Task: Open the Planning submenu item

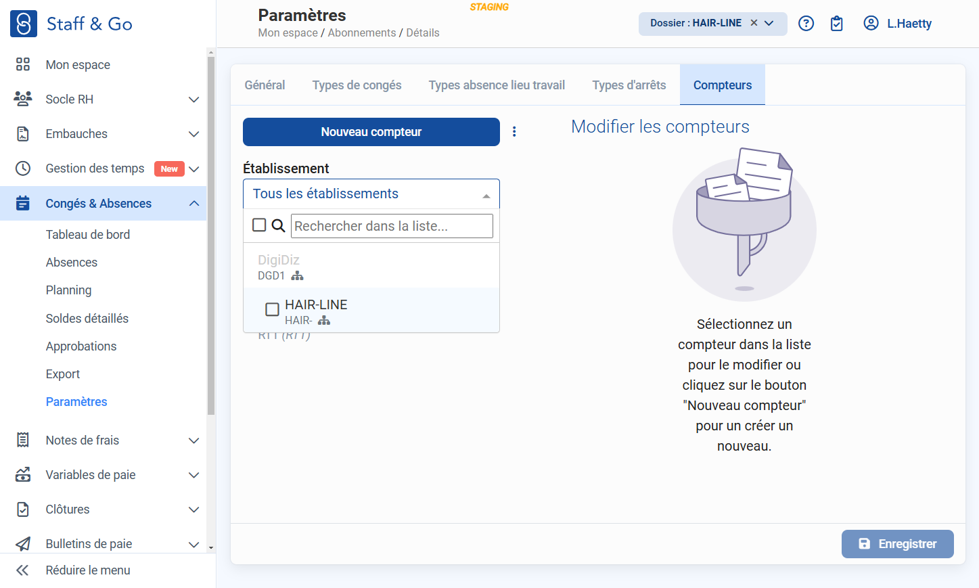Action: (x=68, y=290)
